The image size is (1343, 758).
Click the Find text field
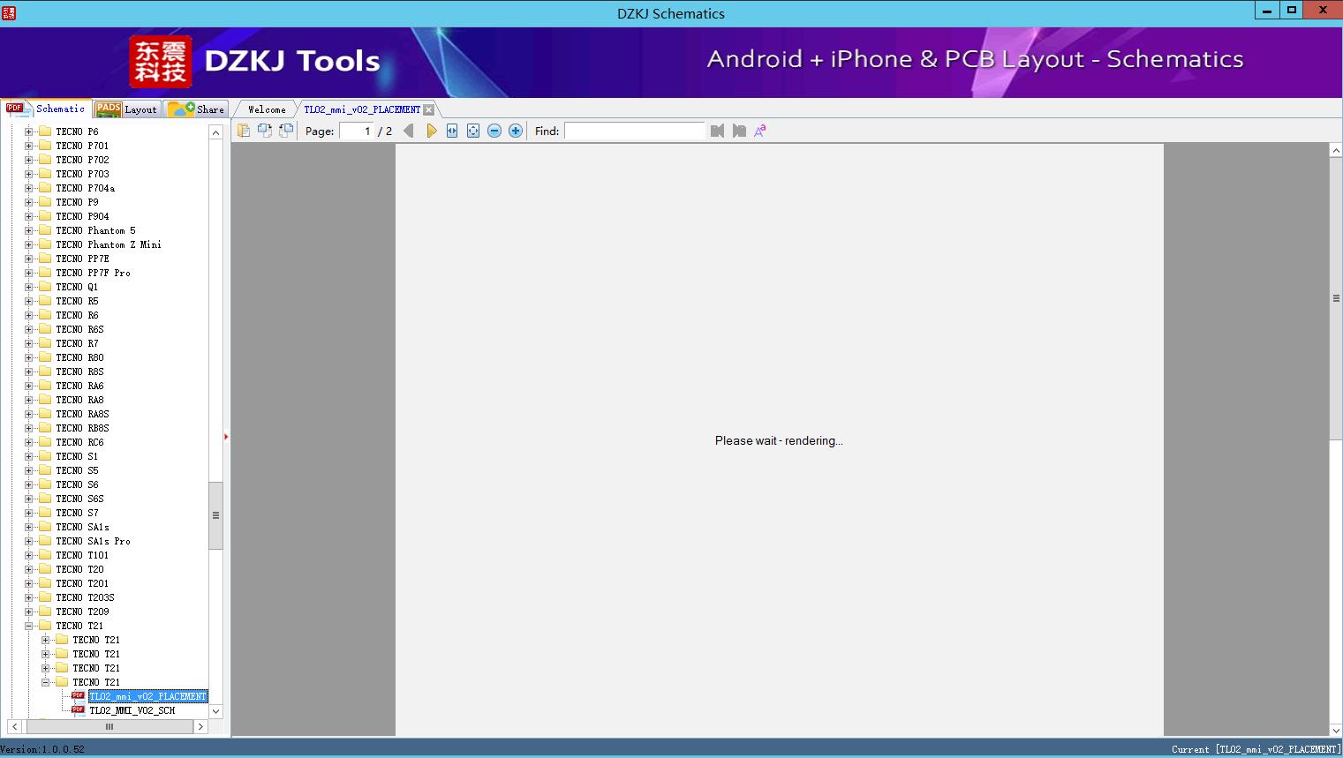(635, 131)
